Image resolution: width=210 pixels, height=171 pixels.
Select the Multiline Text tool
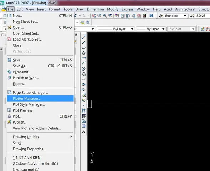click(x=83, y=131)
